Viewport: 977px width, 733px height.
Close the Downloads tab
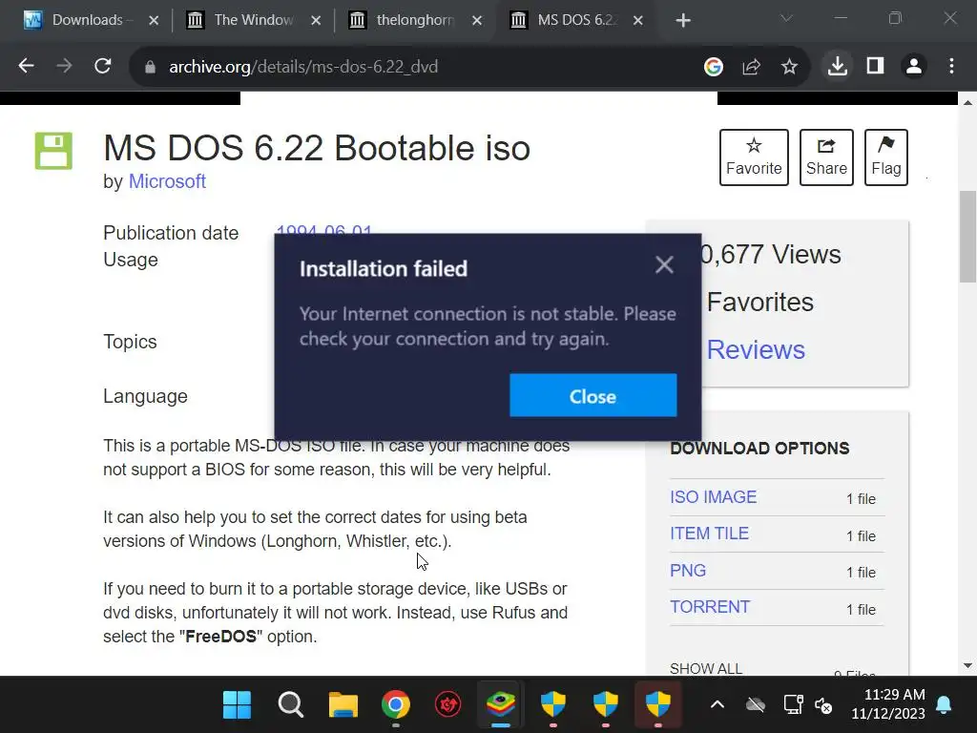[x=154, y=21]
